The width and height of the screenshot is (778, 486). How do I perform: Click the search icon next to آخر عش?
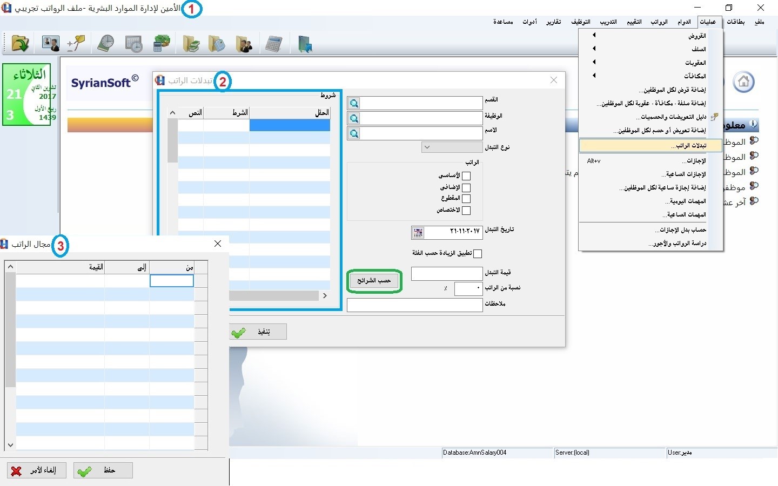click(x=754, y=201)
